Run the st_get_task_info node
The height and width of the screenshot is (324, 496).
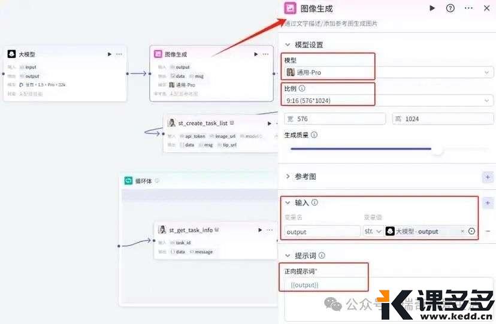tap(260, 230)
